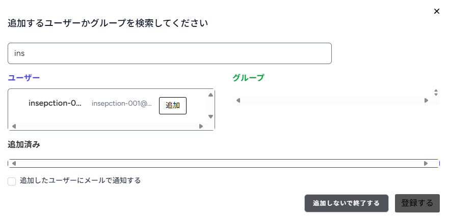Select the insepction-0... user name entry
449x216 pixels.
tap(55, 104)
